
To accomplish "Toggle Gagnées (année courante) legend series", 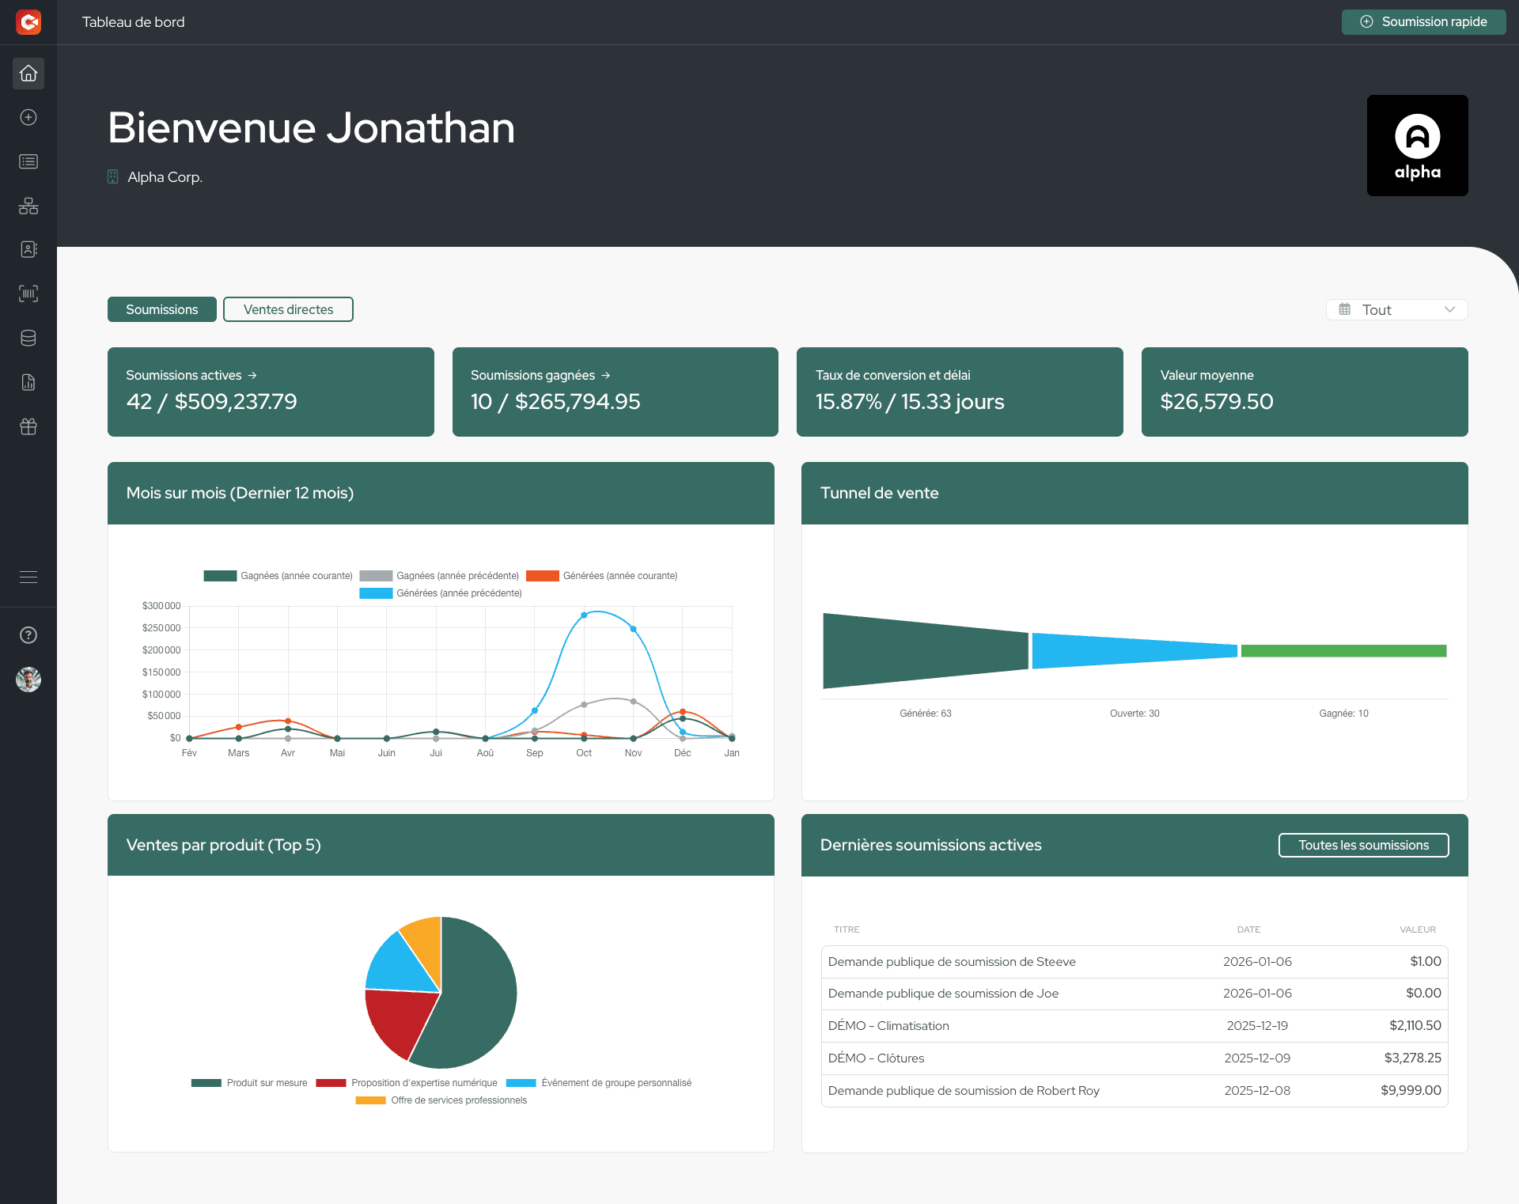I will tap(278, 576).
